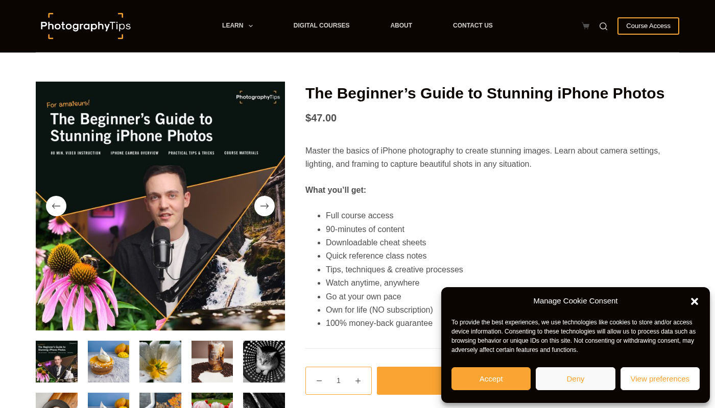This screenshot has width=715, height=408.
Task: Click the Course Access button
Action: 648,26
